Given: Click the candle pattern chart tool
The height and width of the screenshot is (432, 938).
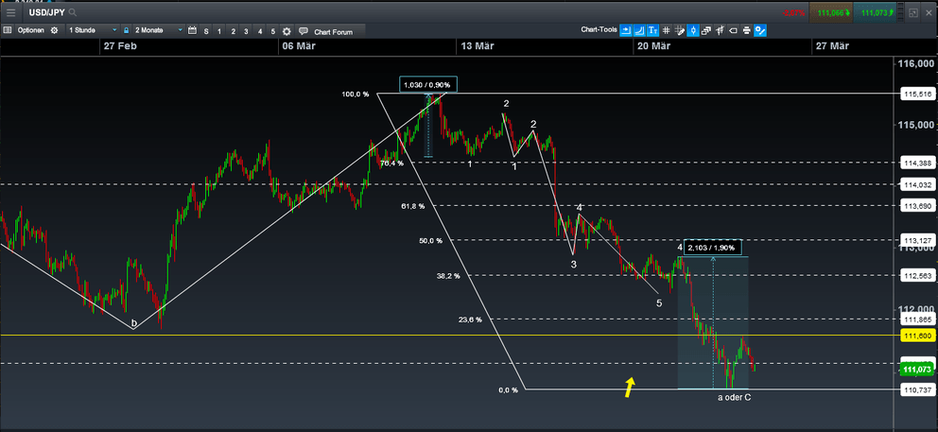Looking at the screenshot, I should 720,30.
